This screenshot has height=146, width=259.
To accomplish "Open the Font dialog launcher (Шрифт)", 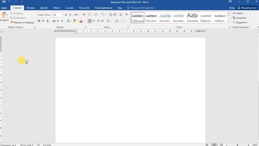I will pos(85,27).
